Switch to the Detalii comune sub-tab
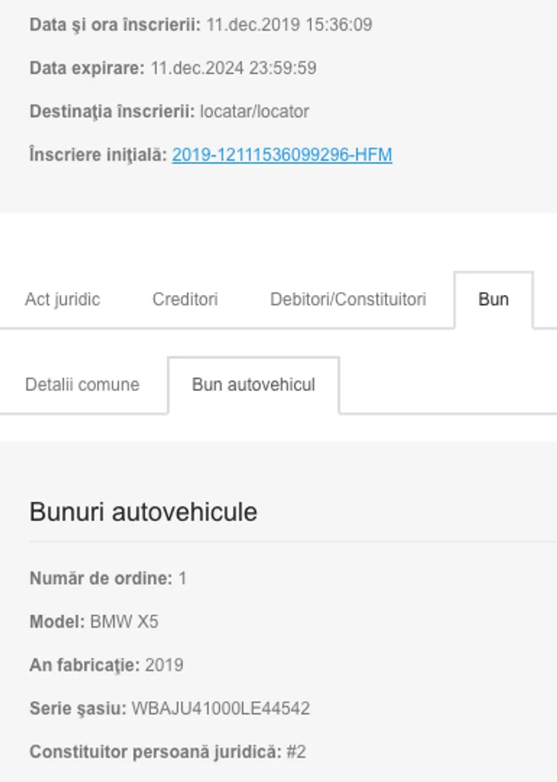The image size is (557, 782). tap(82, 385)
